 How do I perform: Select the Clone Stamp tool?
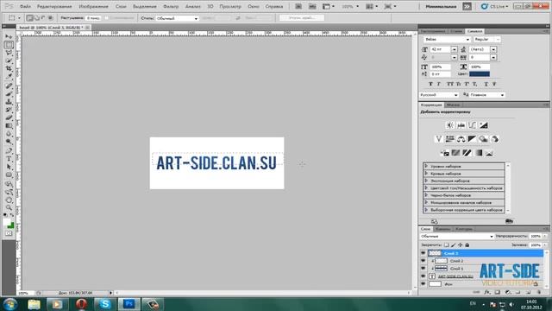[x=9, y=102]
